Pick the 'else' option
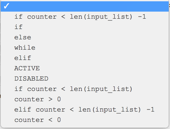Screen dimensions: 170x129 [x=85, y=37]
